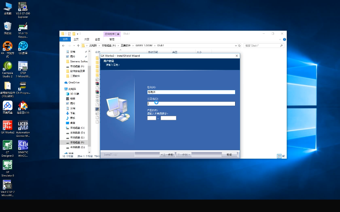340x212 pixels.
Task: Click 此电脑 in the address breadcrumb
Action: coord(93,46)
